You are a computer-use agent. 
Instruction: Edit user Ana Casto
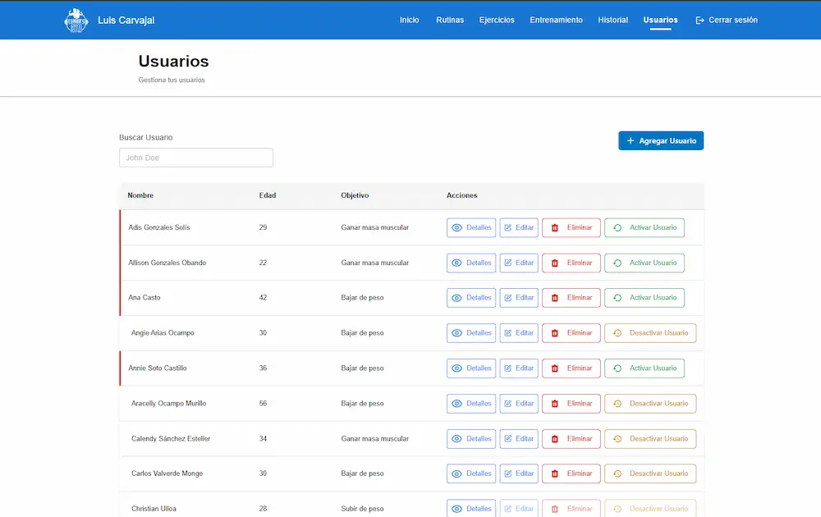coord(518,298)
